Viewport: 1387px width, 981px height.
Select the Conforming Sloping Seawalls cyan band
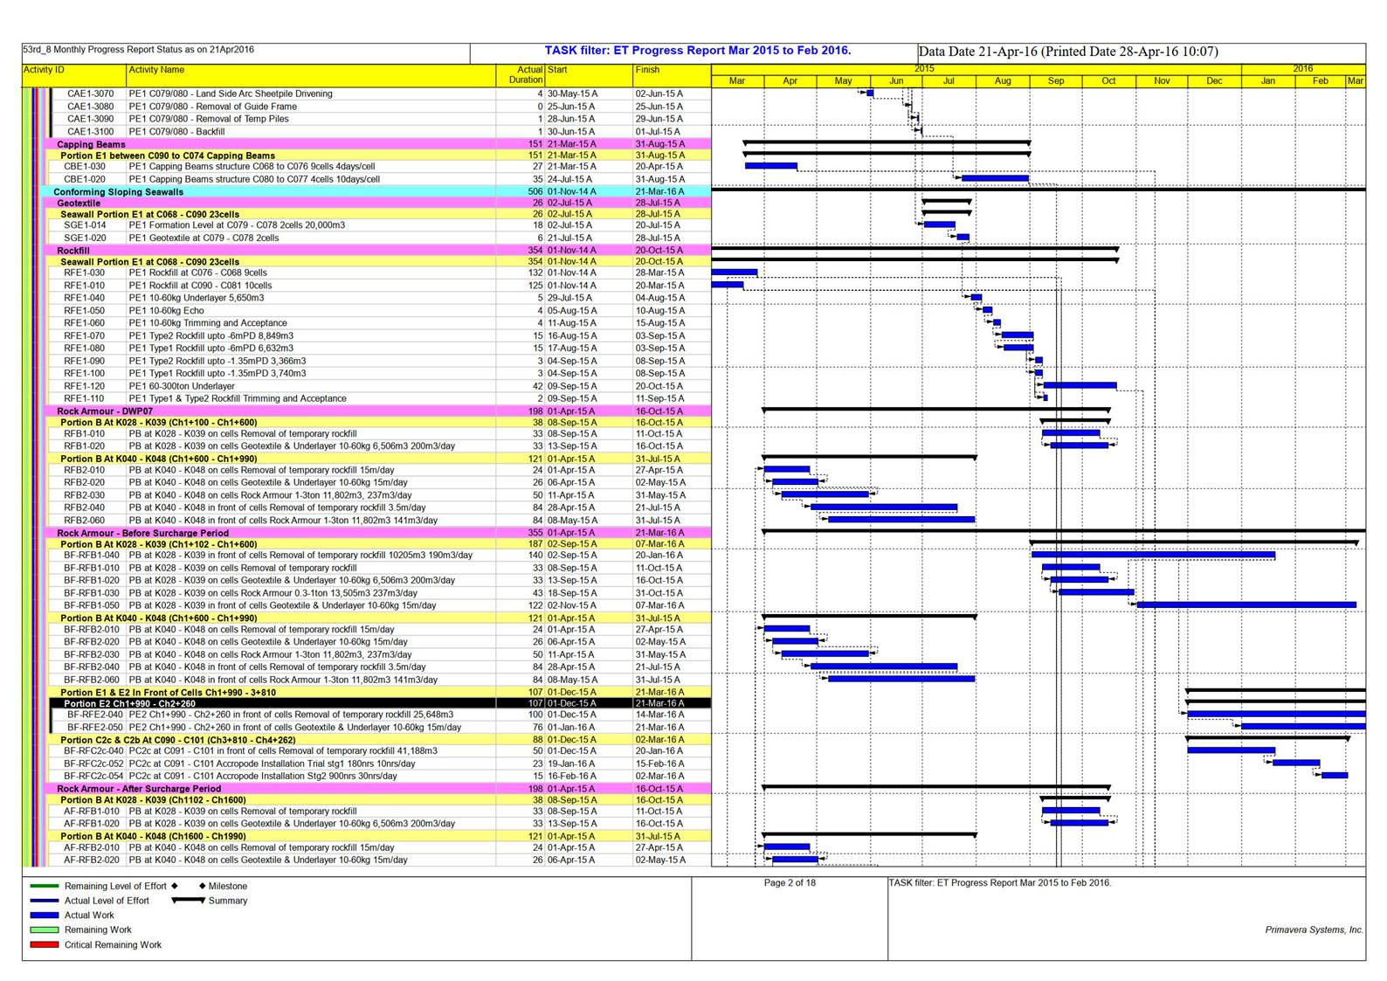(x=376, y=191)
